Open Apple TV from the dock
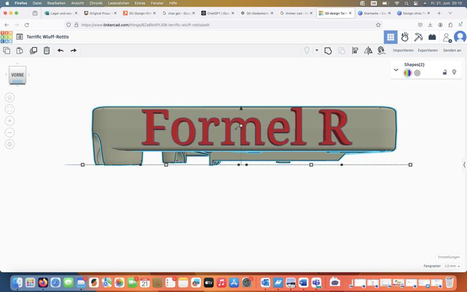 click(208, 283)
